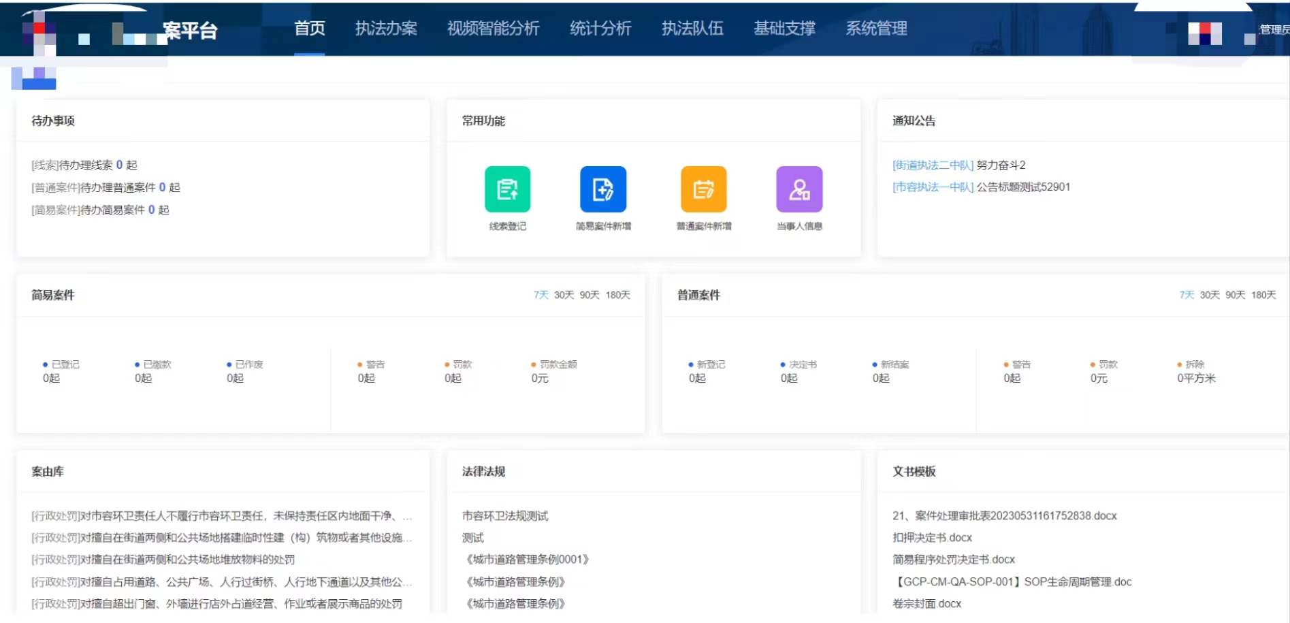Screen dimensions: 1290x623
Task: Click the 简易案件新增 blue icon
Action: pos(603,189)
